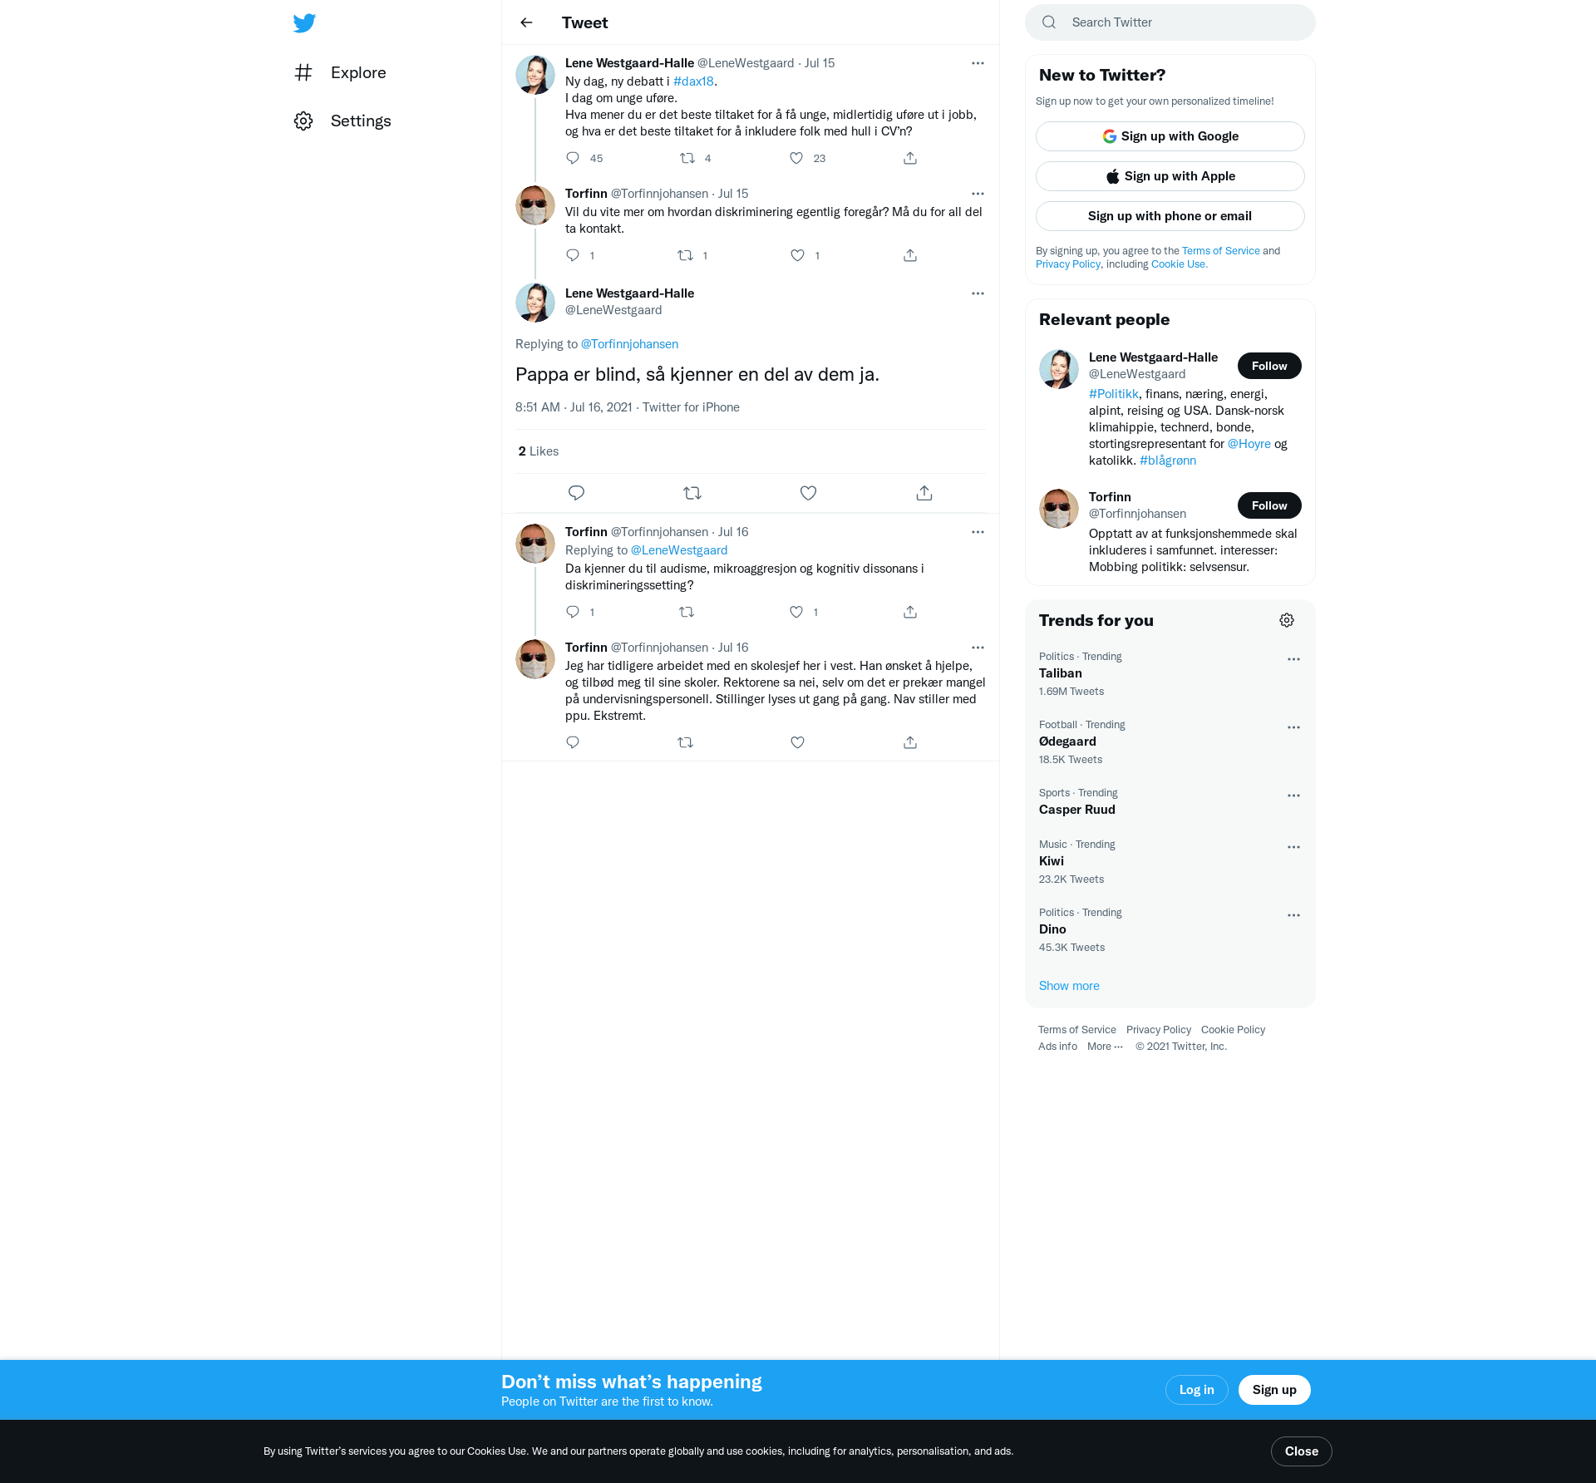Screen dimensions: 1596x1483
Task: Open Terms of Service in sign-up box
Action: (1220, 251)
